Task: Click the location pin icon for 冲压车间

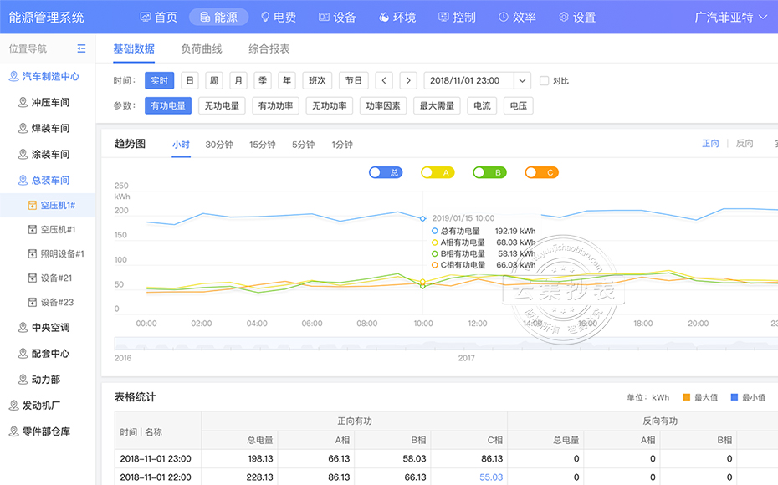Action: pyautogui.click(x=23, y=102)
